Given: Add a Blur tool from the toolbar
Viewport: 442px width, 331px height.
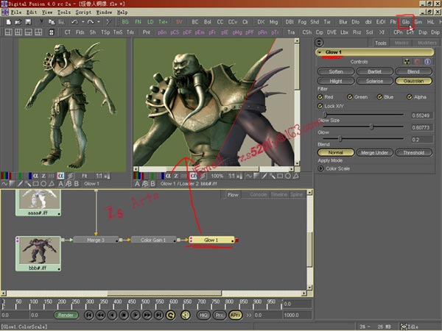Looking at the screenshot, I should click(343, 22).
